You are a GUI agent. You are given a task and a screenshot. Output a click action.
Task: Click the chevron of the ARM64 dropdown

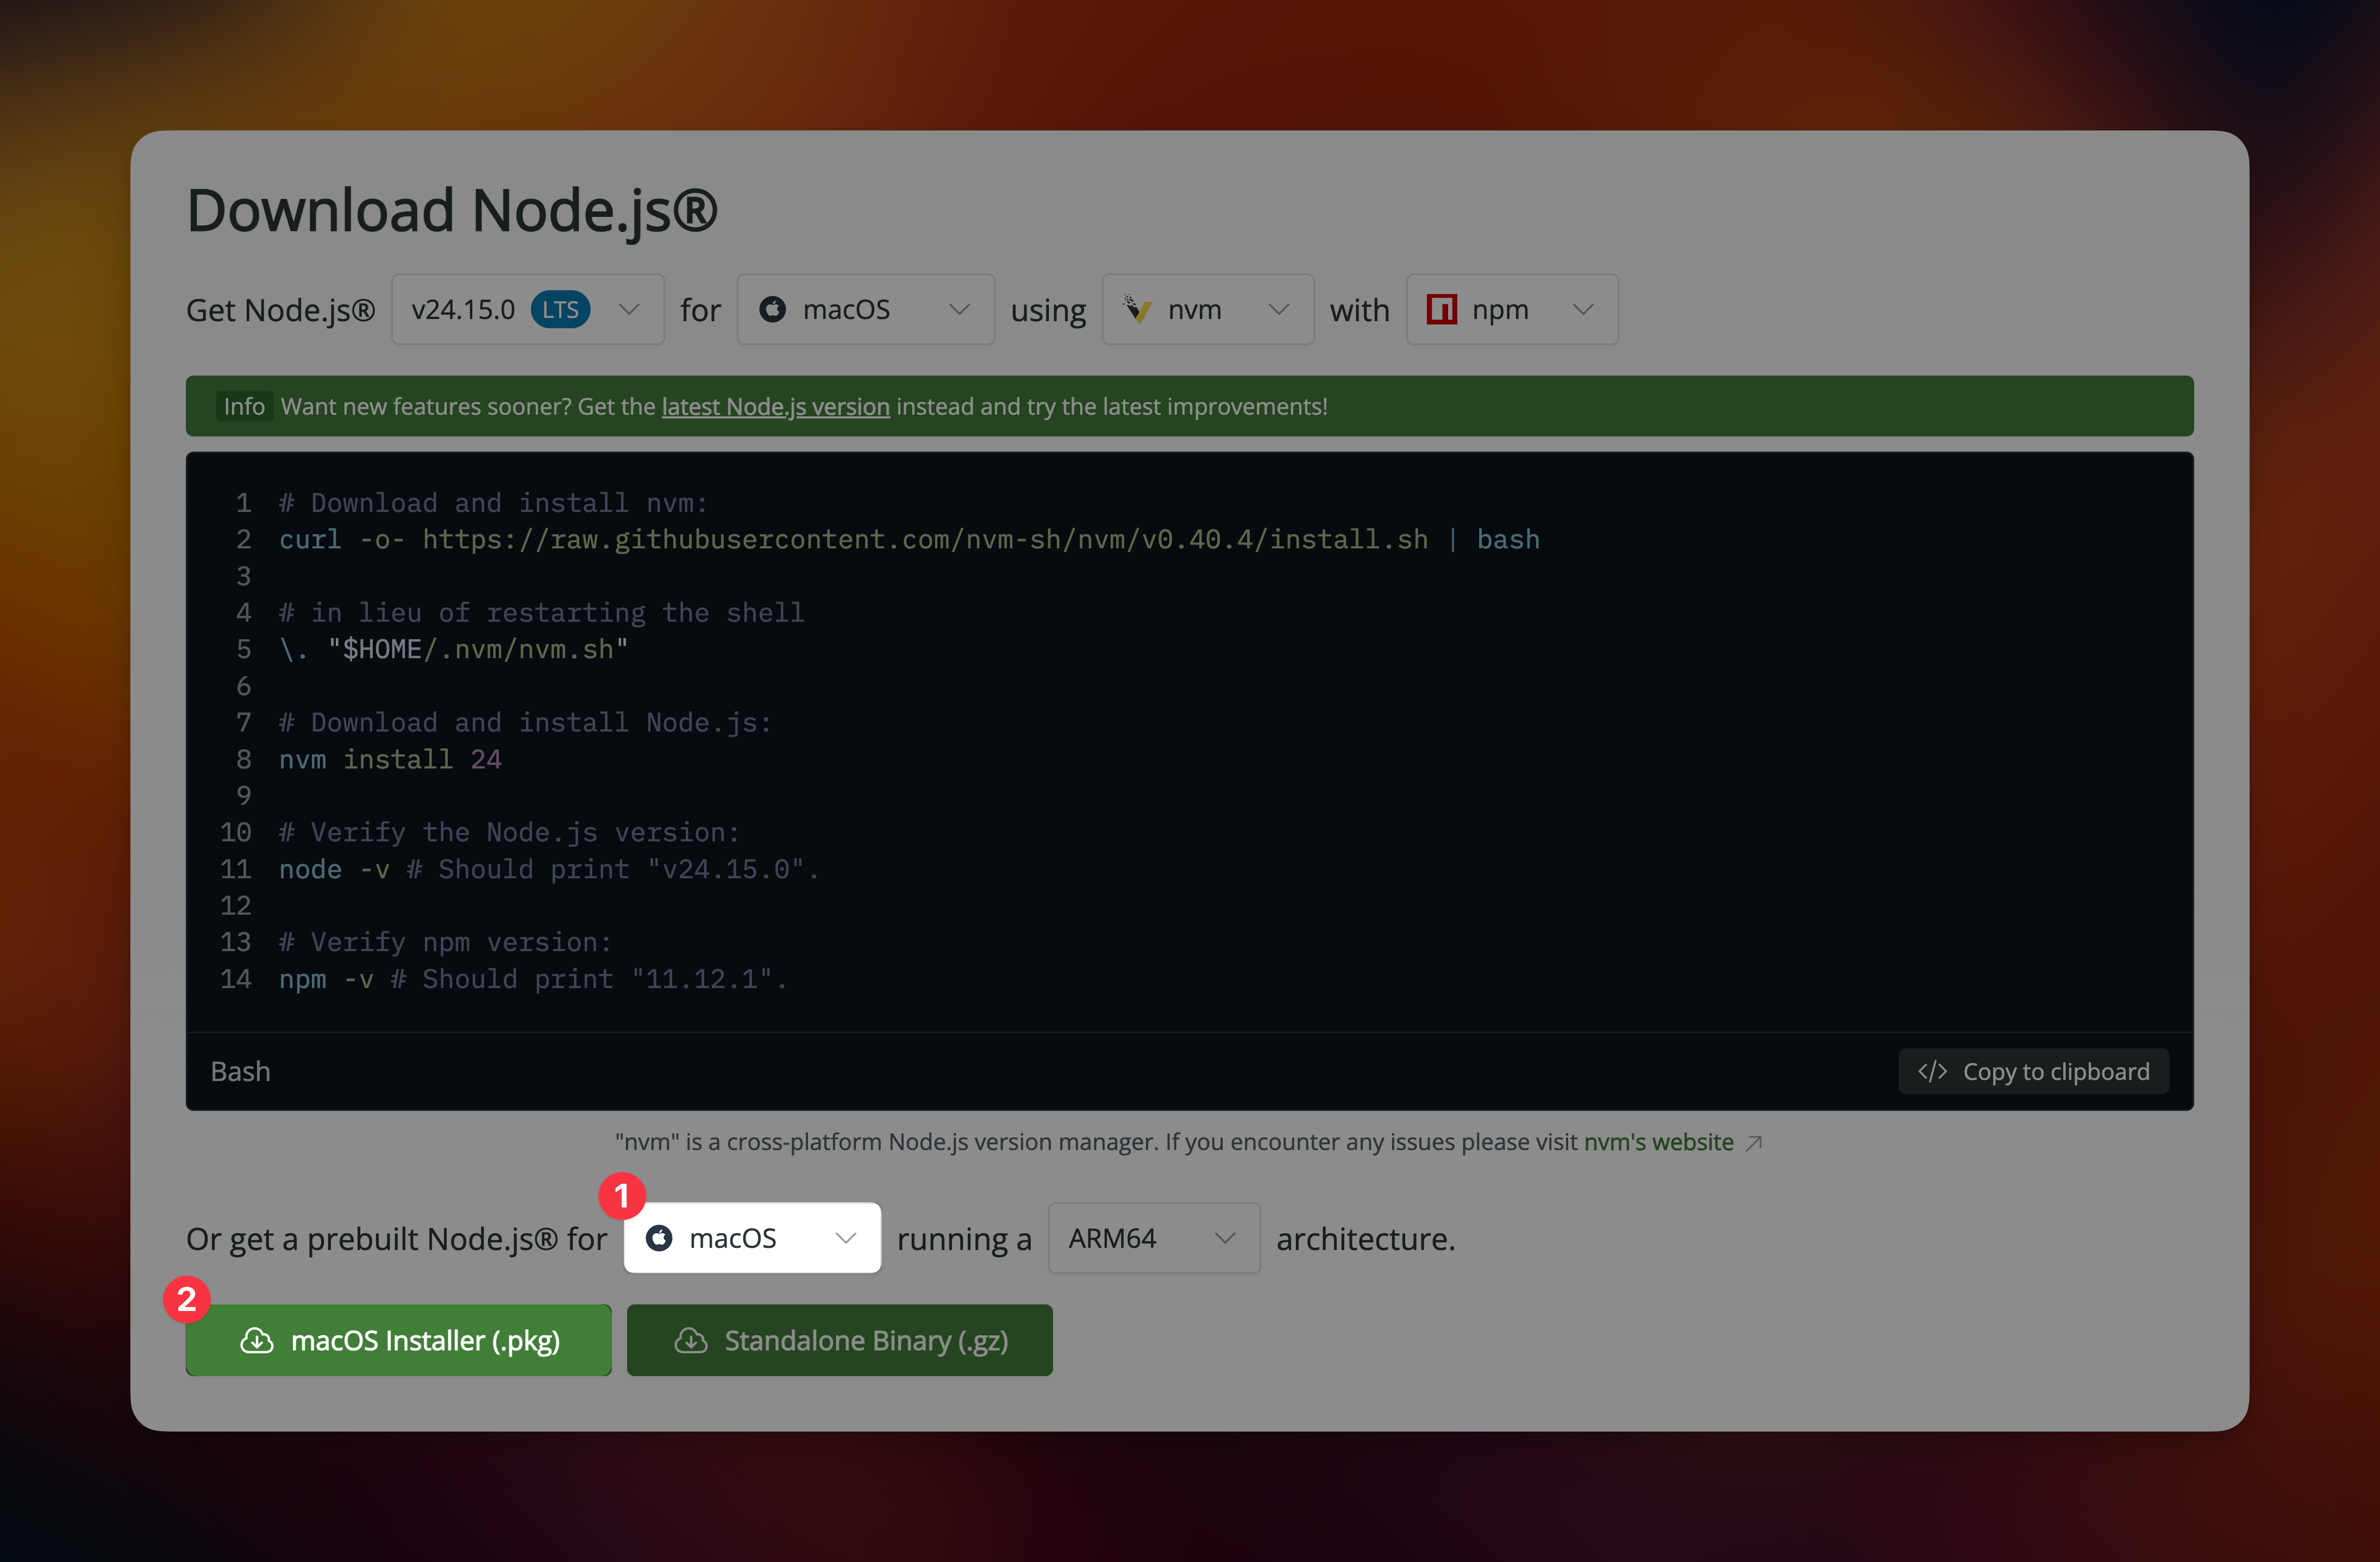pyautogui.click(x=1225, y=1239)
